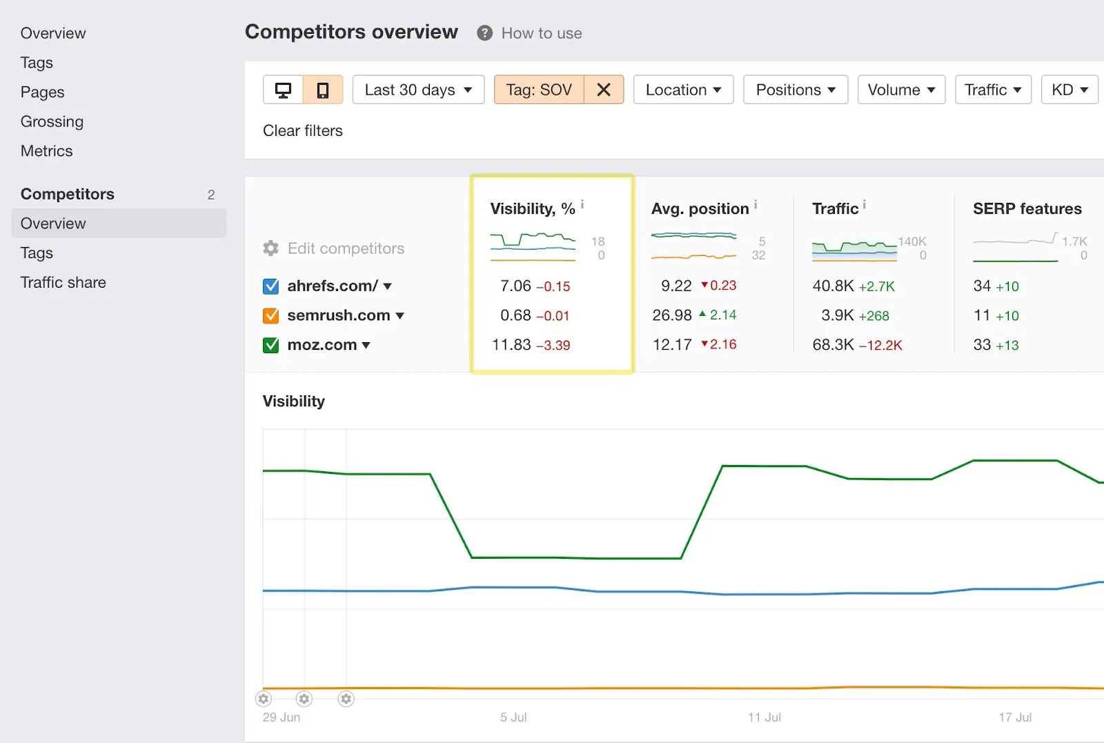Expand the KD filter dropdown
The height and width of the screenshot is (743, 1104).
click(x=1069, y=89)
